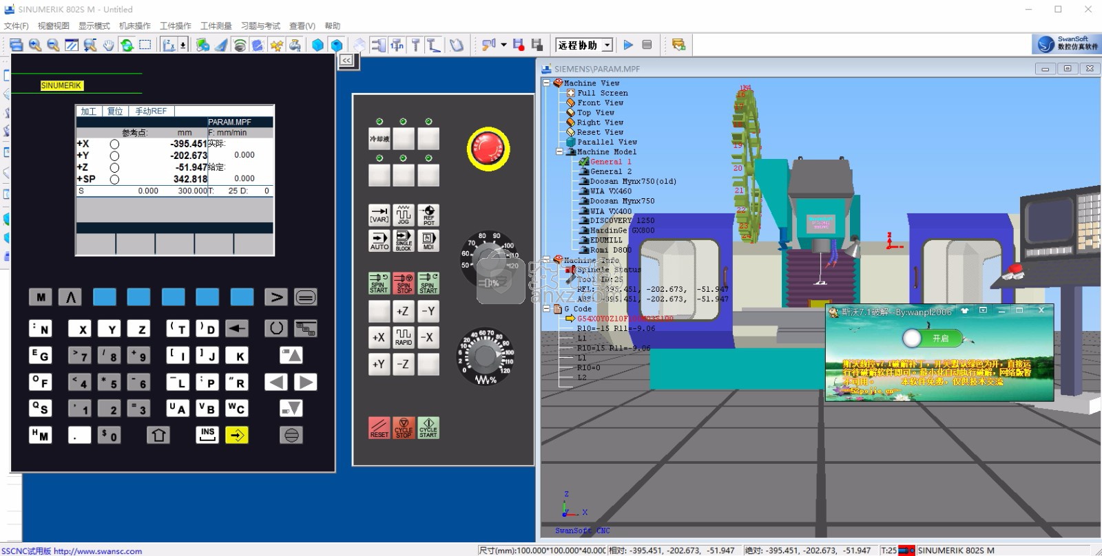Collapse the Machine View tree node
The width and height of the screenshot is (1102, 556).
[x=547, y=83]
